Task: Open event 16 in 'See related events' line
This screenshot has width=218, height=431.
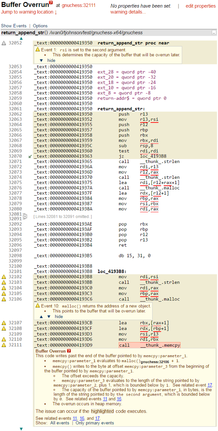Action: [x=82, y=418]
